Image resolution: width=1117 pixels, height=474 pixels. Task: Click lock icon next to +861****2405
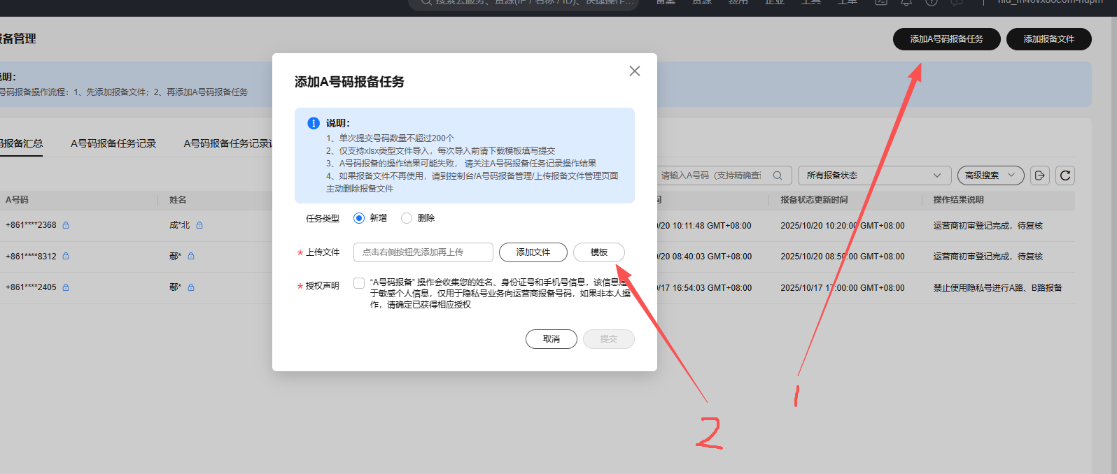tap(66, 287)
